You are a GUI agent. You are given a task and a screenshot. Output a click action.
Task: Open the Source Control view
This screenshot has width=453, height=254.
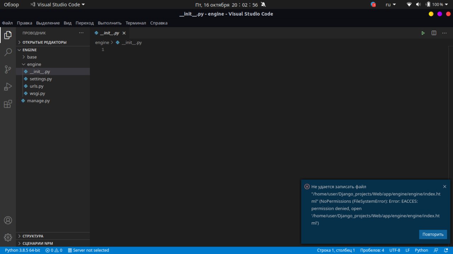pyautogui.click(x=8, y=70)
